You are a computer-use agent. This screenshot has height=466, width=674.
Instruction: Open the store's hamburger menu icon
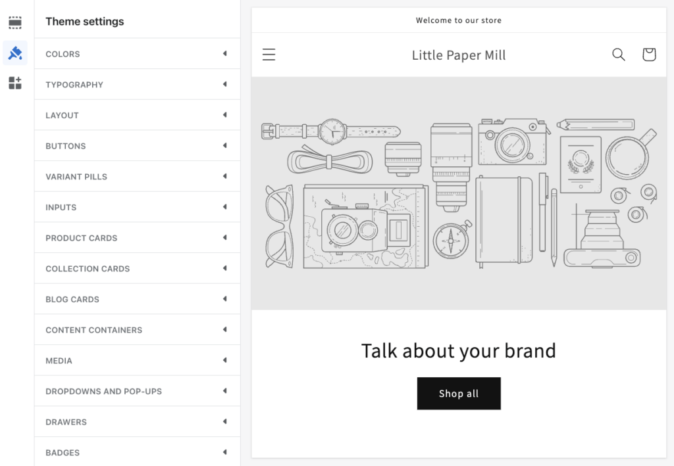click(269, 55)
